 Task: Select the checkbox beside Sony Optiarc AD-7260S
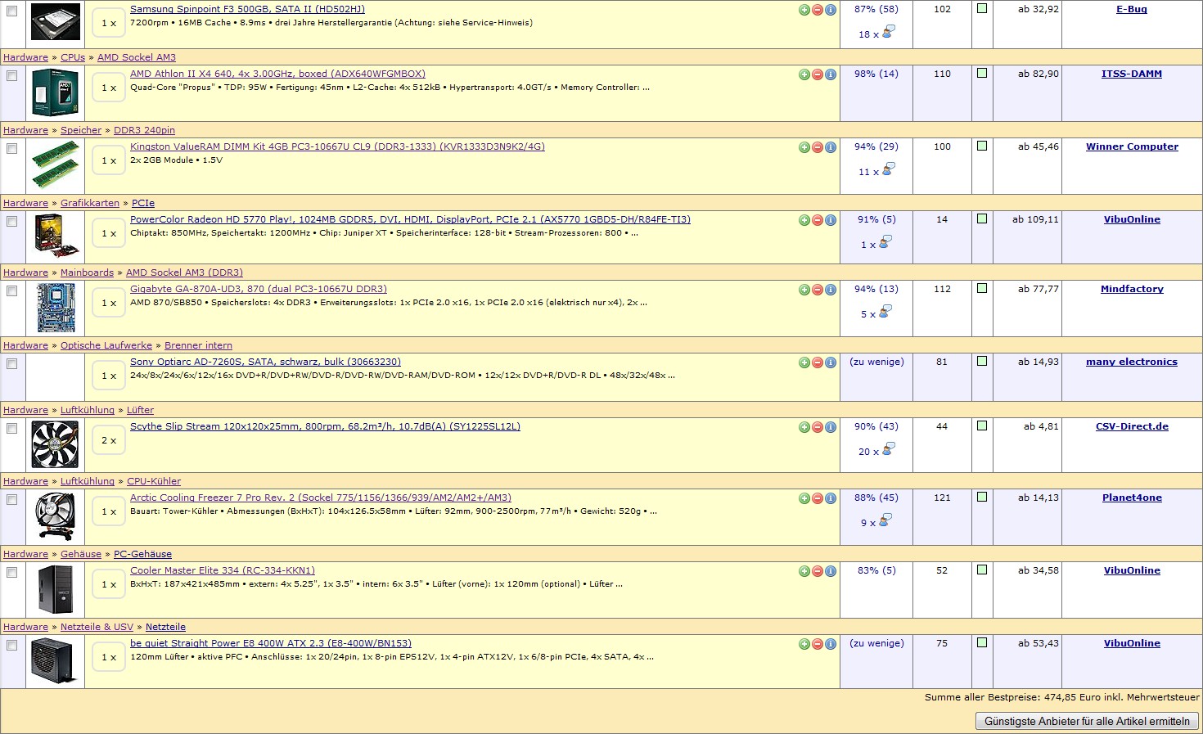tap(12, 363)
